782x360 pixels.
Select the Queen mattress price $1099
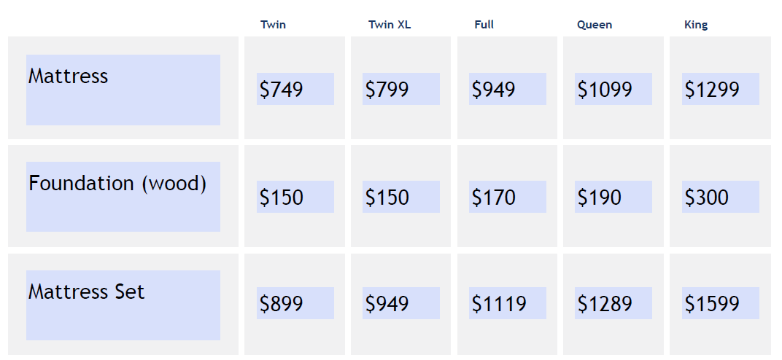[x=605, y=90]
